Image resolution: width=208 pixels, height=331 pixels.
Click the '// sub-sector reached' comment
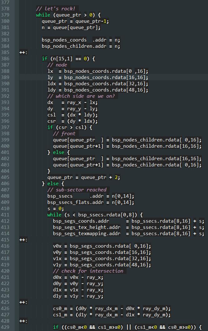coord(77,190)
